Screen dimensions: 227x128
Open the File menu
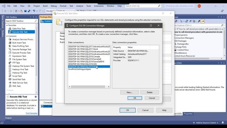pos(9,6)
